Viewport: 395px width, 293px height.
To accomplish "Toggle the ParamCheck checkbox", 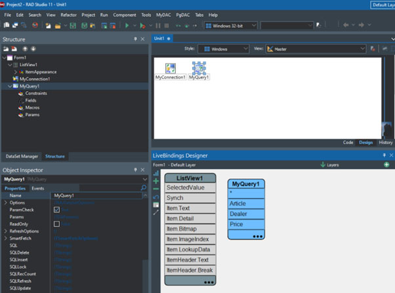I will coord(56,210).
